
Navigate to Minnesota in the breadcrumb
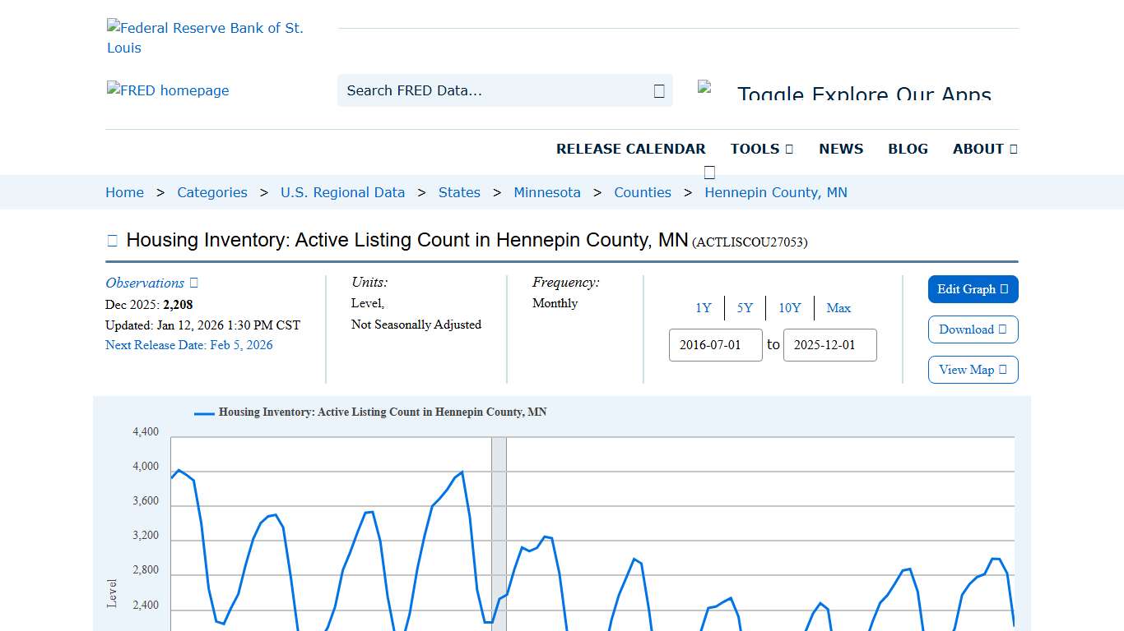coord(547,192)
